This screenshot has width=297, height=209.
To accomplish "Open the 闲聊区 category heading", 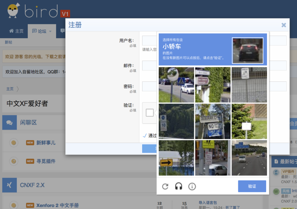I will pos(29,123).
